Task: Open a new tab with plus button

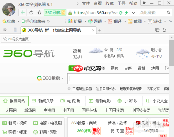Action: [x=100, y=30]
